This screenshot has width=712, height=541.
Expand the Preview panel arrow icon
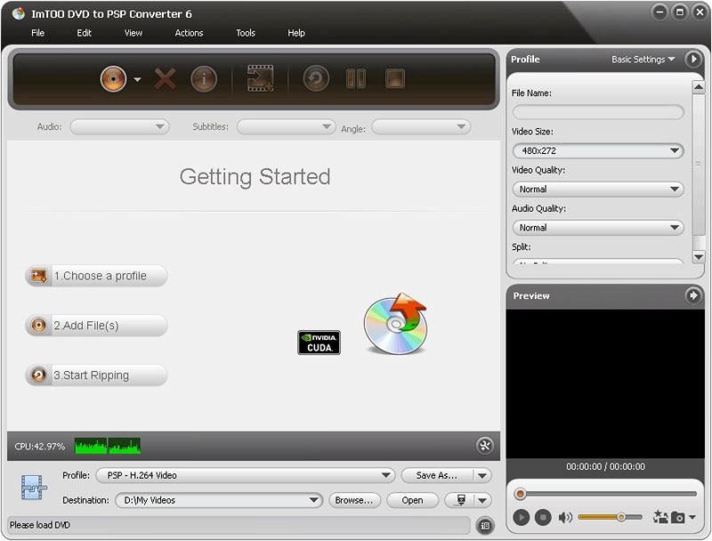[x=695, y=295]
